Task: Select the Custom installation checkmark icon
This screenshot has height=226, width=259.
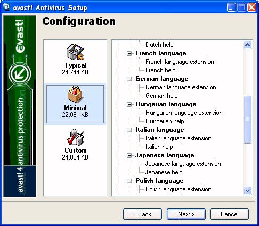Action: (x=75, y=137)
